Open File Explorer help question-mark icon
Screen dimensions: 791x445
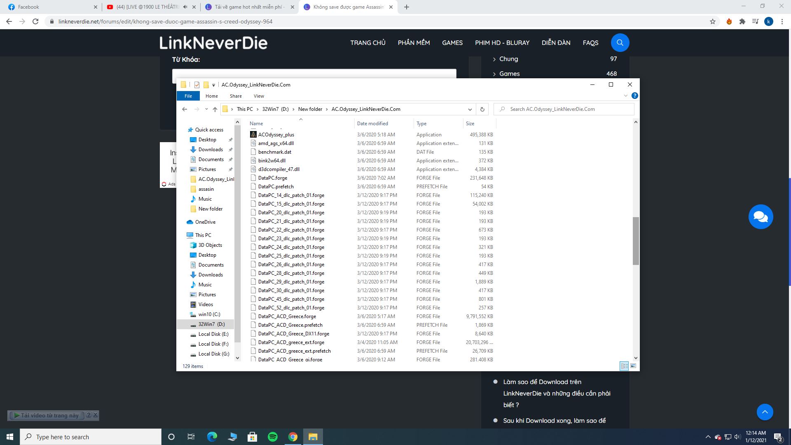(x=634, y=96)
